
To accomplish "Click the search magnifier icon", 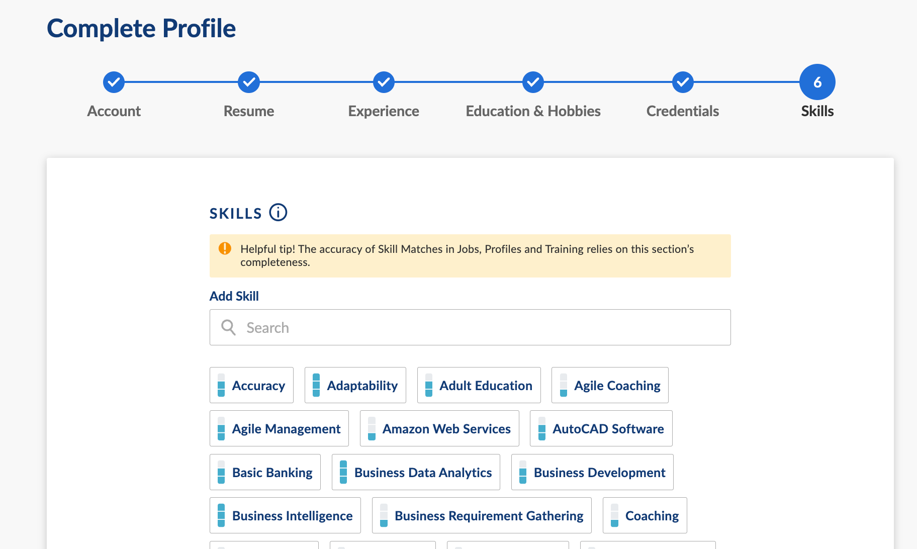I will [x=228, y=328].
